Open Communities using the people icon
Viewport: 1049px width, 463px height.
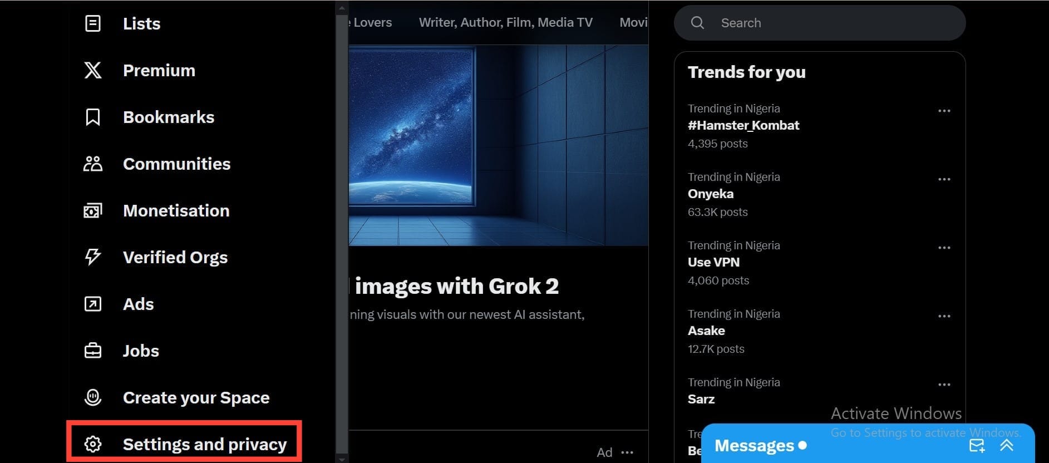92,164
